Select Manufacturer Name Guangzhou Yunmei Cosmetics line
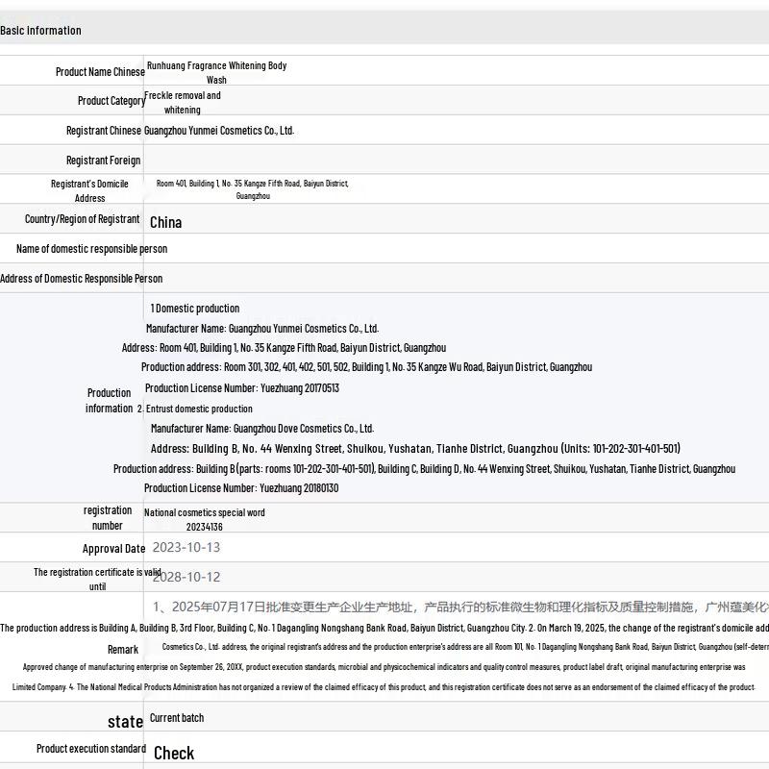This screenshot has height=769, width=769. tap(262, 329)
